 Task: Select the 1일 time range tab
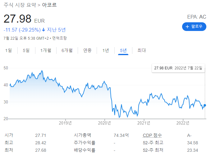[x=9, y=50]
